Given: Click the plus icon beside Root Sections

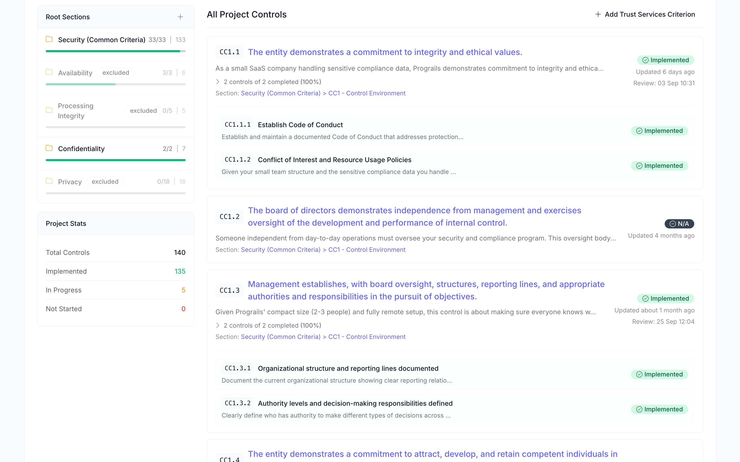Looking at the screenshot, I should [x=180, y=17].
